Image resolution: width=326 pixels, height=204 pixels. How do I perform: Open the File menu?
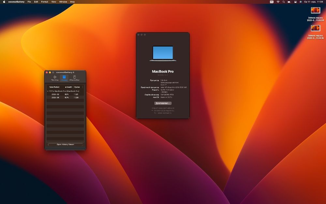click(29, 2)
